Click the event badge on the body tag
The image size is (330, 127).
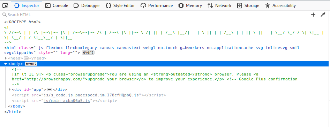[x=31, y=64]
